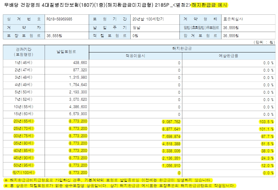
Task: Select design number value RQ18-58969985
Action: 59,19
